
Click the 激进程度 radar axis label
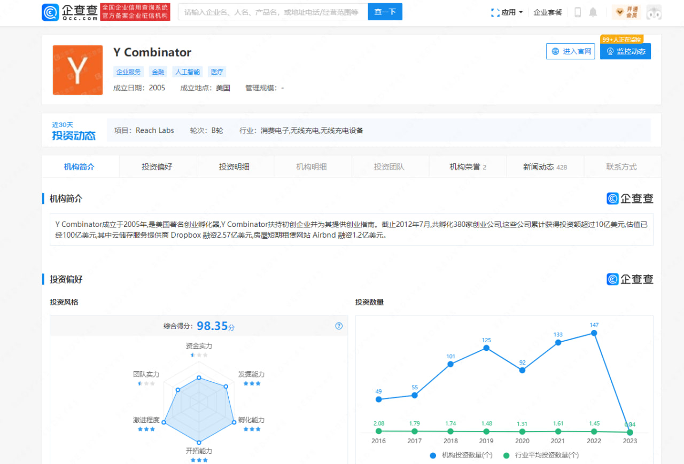coord(146,420)
